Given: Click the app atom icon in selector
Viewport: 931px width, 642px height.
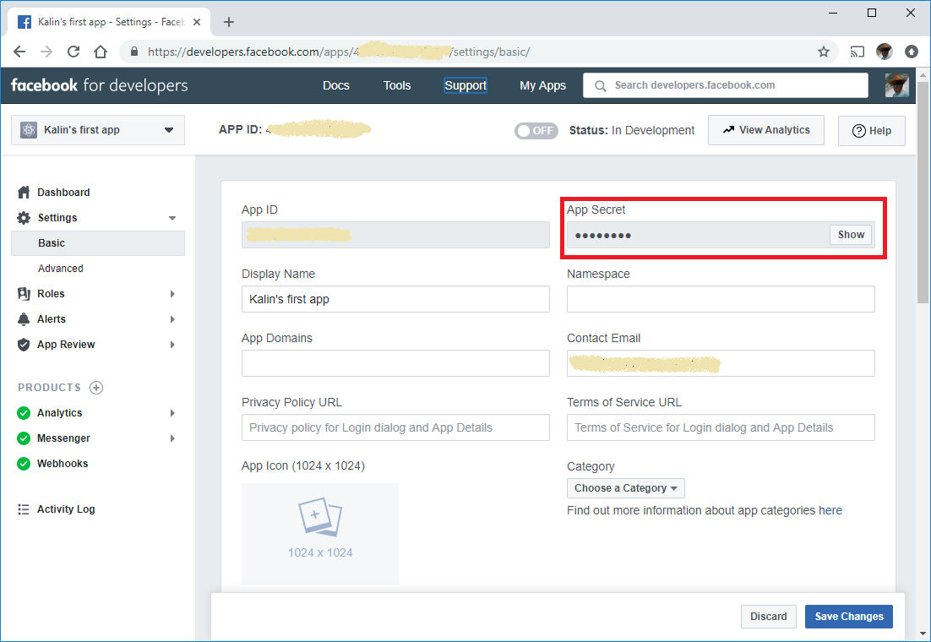Looking at the screenshot, I should (x=29, y=130).
